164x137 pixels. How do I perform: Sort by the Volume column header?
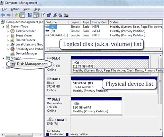tap(57, 22)
